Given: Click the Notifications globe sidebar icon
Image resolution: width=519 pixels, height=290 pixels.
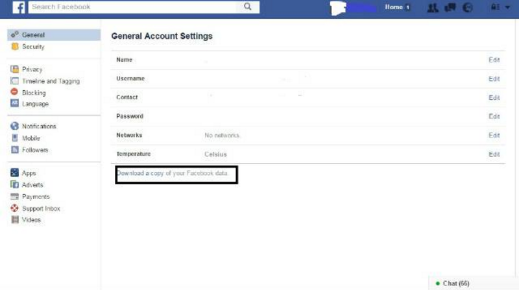Looking at the screenshot, I should coord(14,126).
